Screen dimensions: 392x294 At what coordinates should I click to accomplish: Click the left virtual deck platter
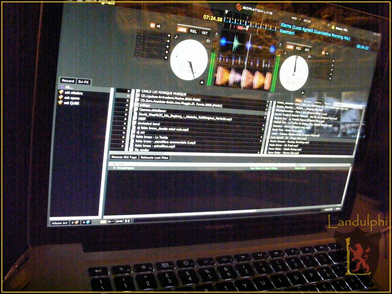tap(189, 60)
